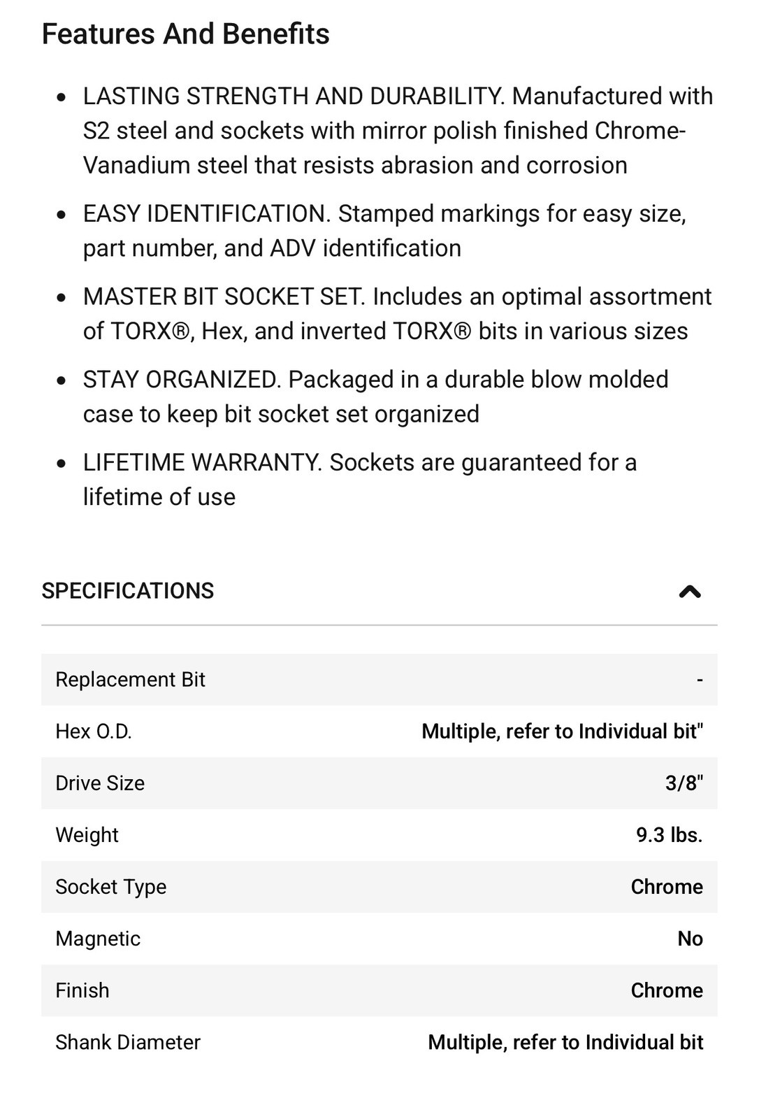
Task: Click the Features And Benefits heading
Action: click(x=186, y=34)
